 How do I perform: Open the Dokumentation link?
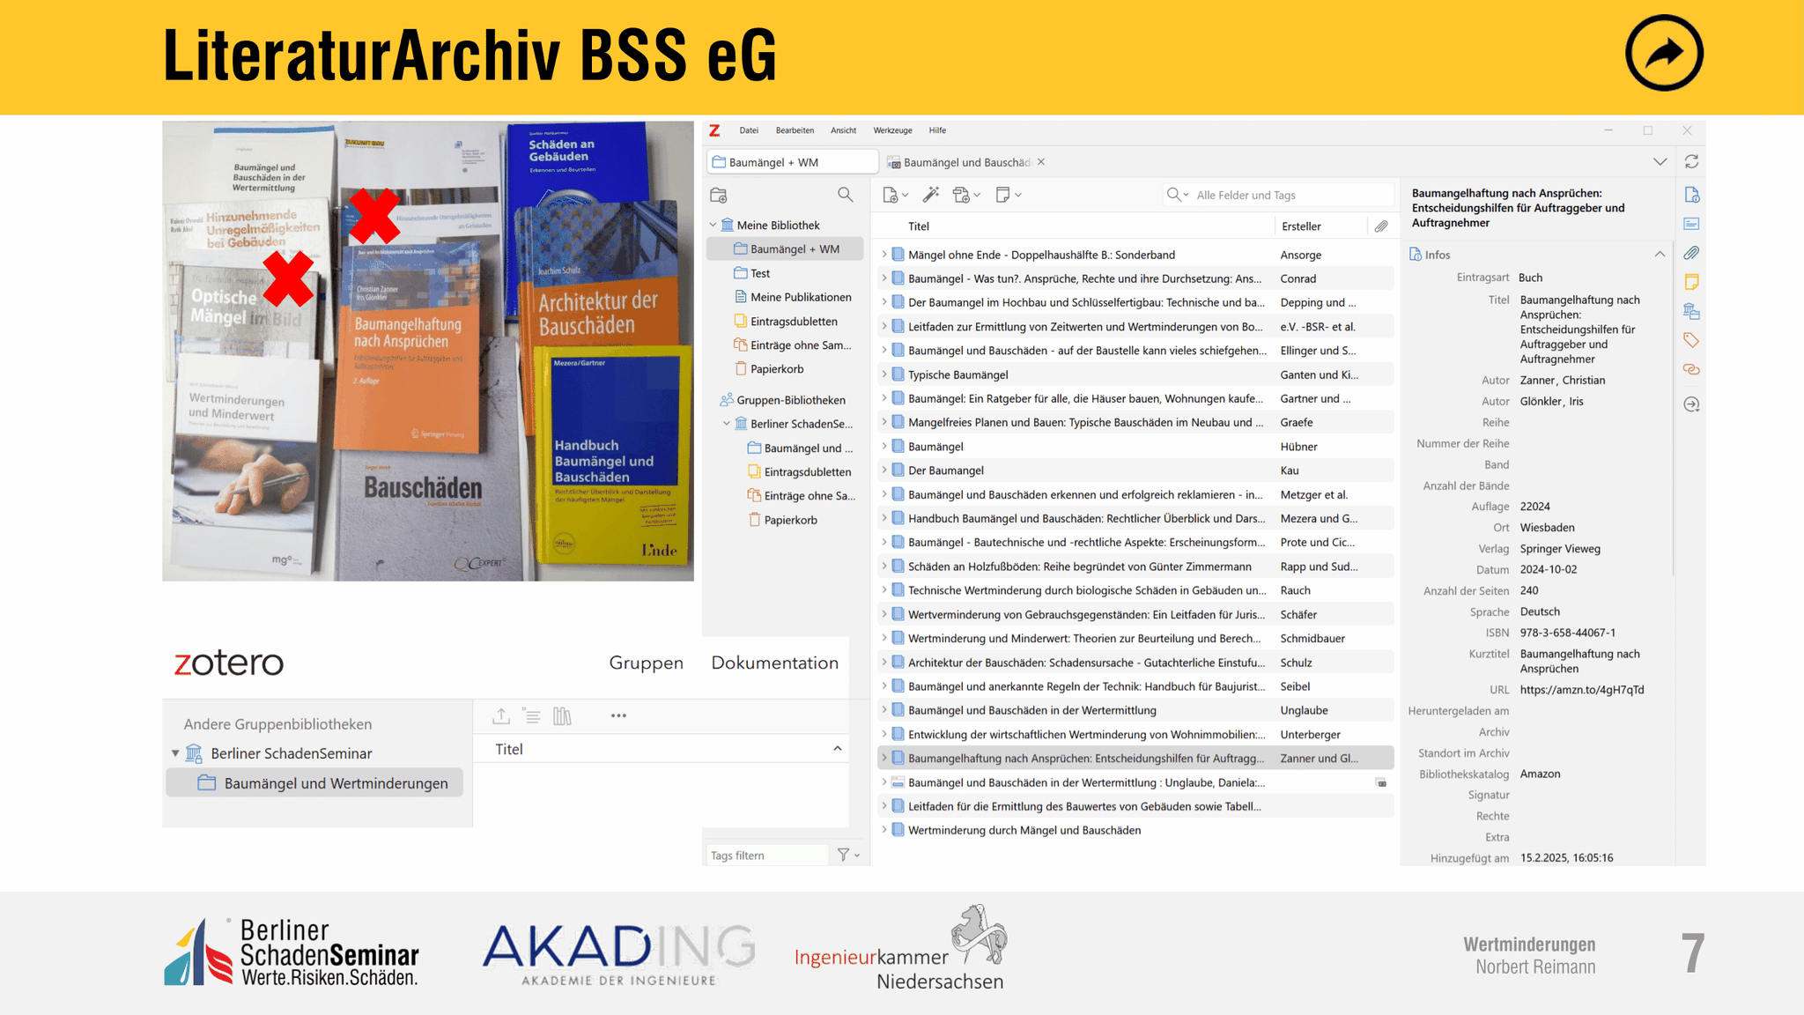[x=774, y=663]
